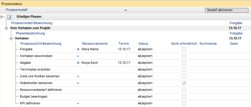Viewport: 251px width, 107px height.
Task: Click the Freigabe header beside Phasenbezeichnung
Action: [x=236, y=34]
